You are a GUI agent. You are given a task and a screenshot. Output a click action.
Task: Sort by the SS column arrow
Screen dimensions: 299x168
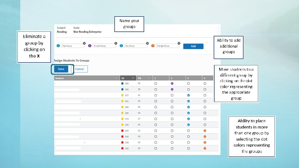coord(133,78)
